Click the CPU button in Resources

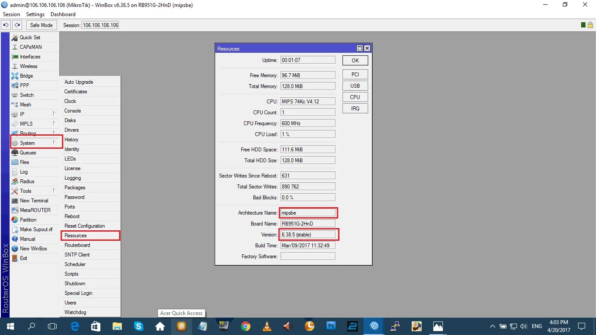click(x=355, y=97)
